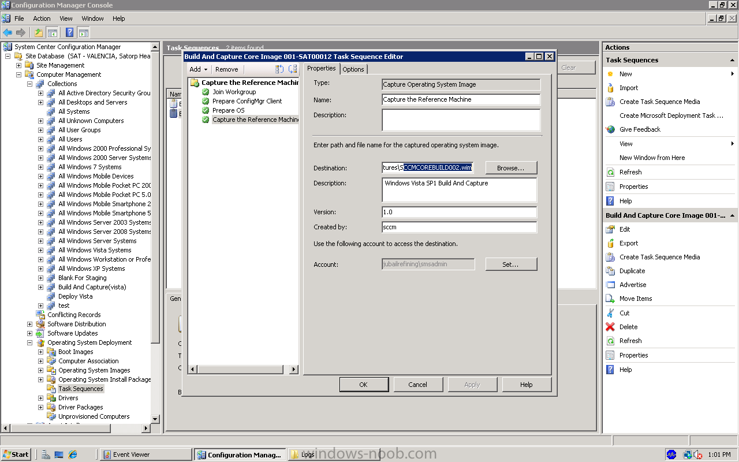Open the Start menu

(16, 454)
